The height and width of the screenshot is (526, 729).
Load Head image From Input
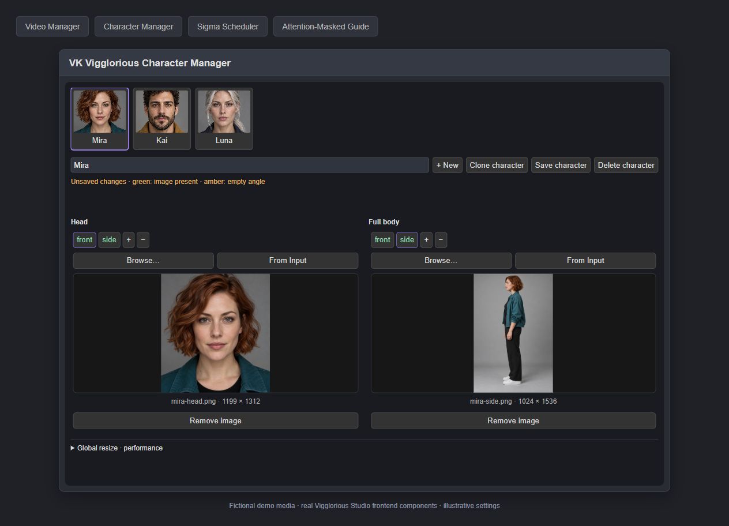[x=288, y=261]
